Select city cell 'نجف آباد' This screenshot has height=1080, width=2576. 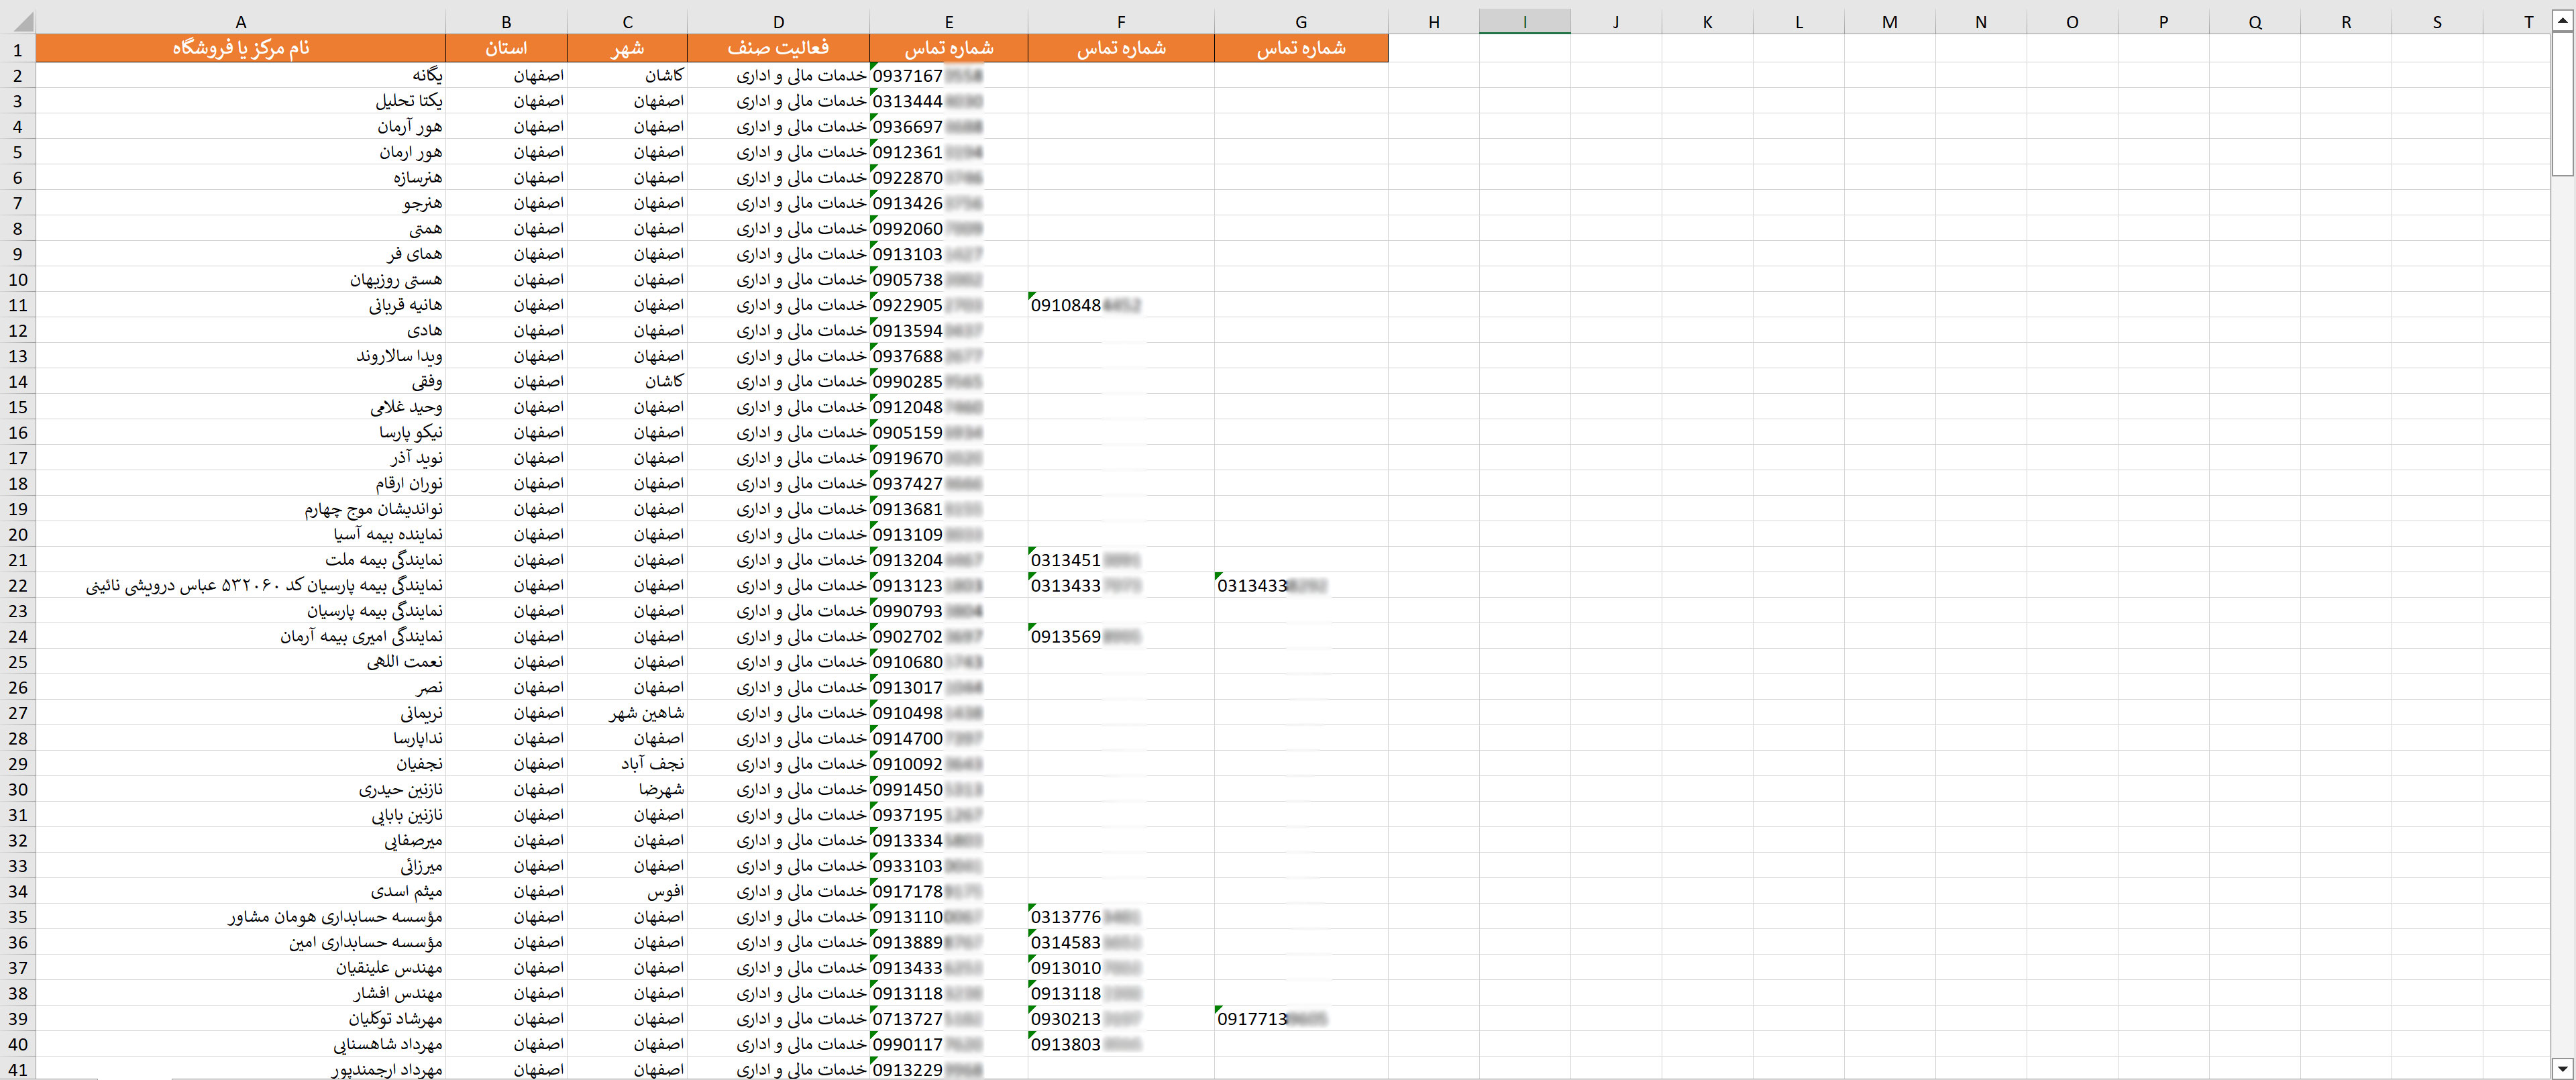[627, 764]
